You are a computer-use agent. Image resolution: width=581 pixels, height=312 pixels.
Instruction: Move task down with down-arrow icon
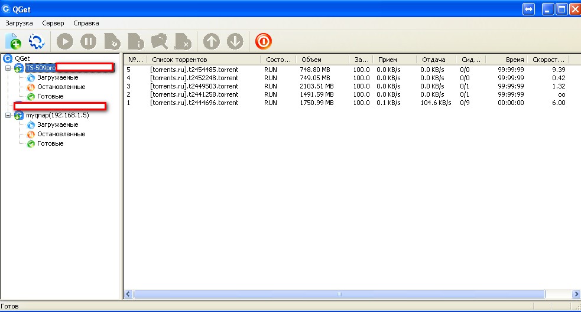235,41
